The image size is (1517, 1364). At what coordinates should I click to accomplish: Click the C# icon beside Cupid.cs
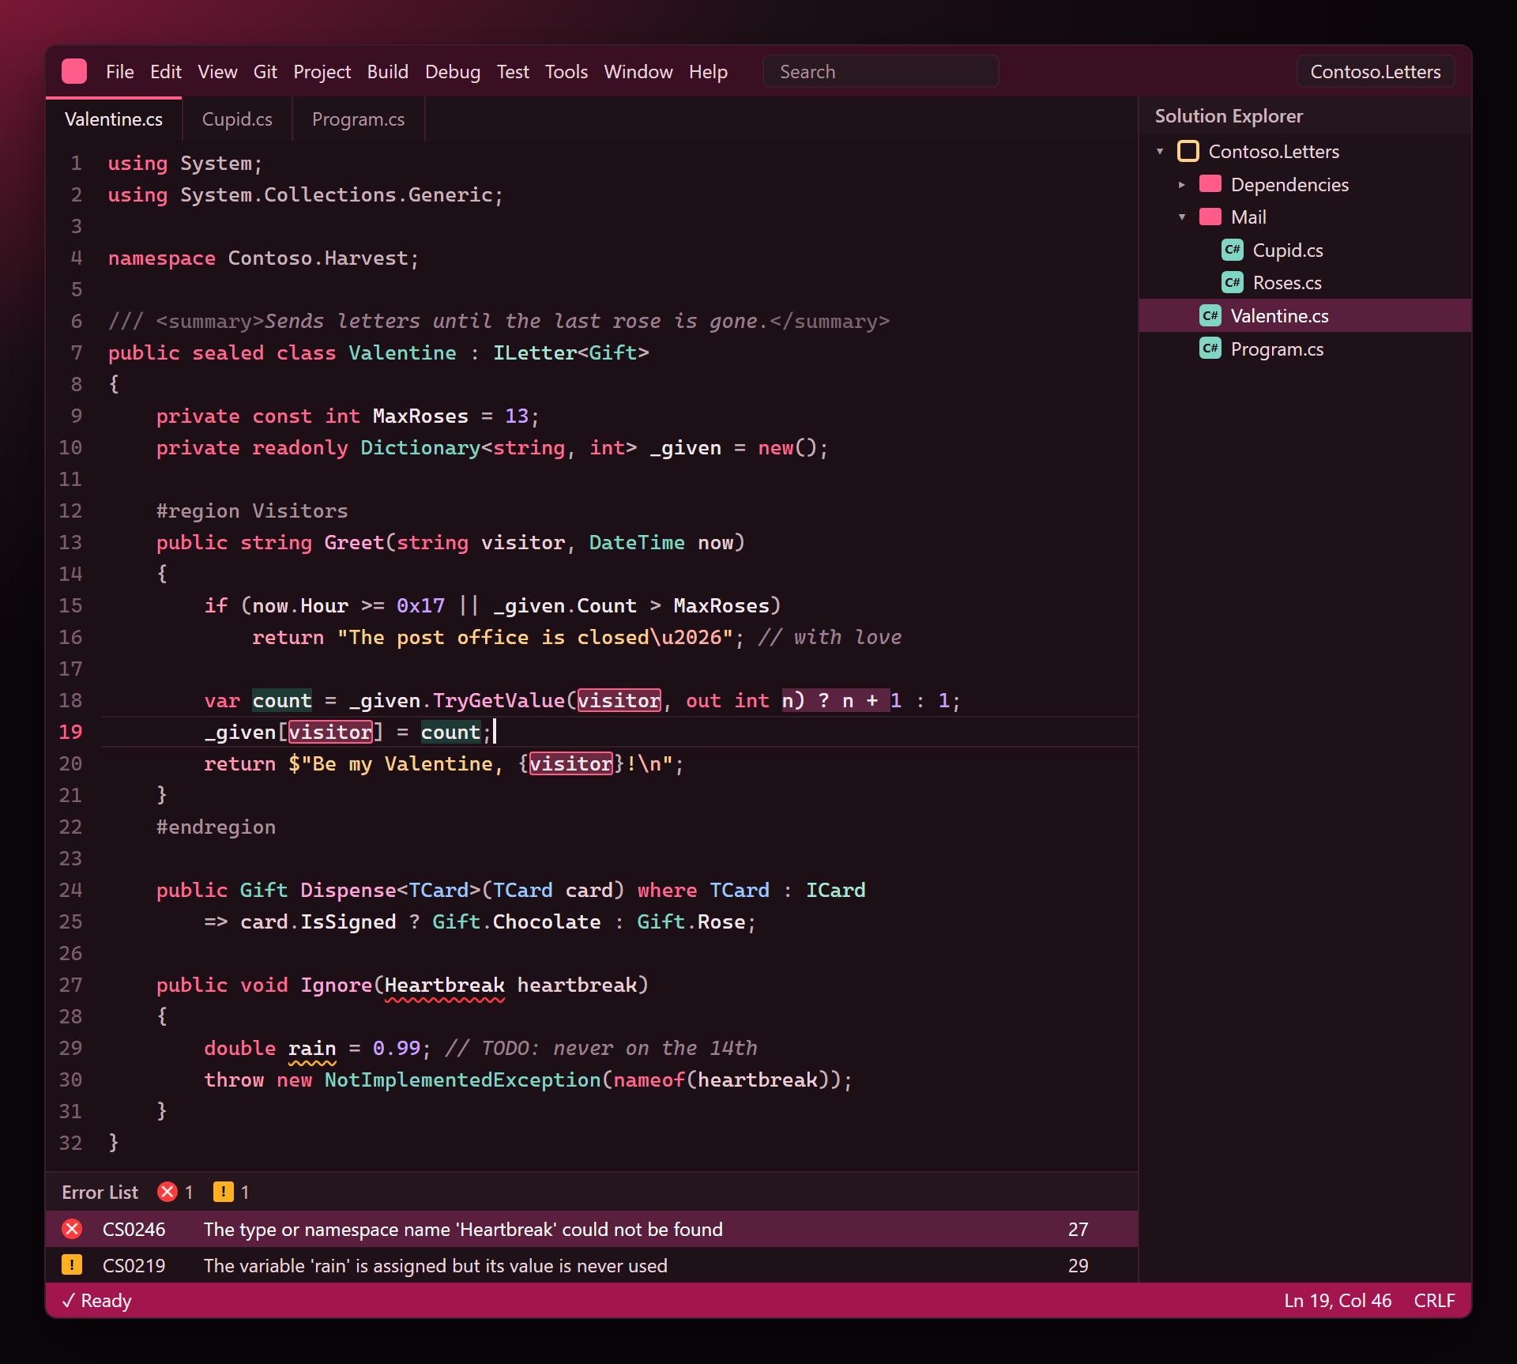click(1232, 250)
